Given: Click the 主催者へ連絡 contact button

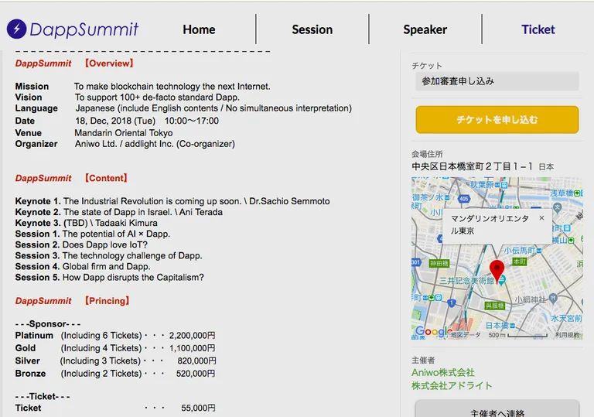Looking at the screenshot, I should click(497, 409).
